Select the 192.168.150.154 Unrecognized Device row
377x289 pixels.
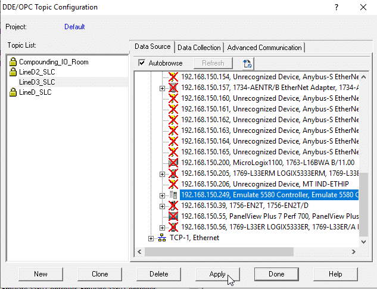(x=270, y=77)
